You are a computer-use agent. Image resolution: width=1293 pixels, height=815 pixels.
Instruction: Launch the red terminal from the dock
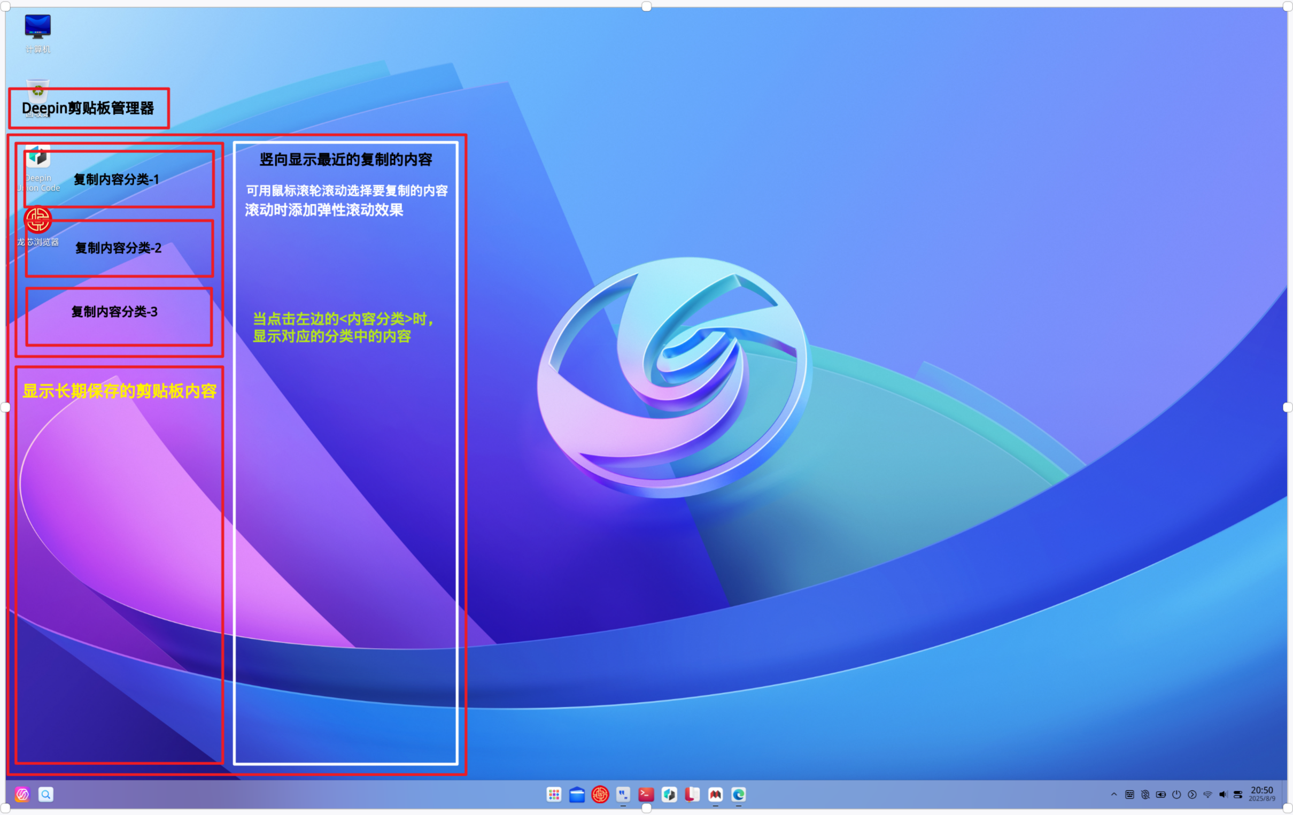pos(646,795)
